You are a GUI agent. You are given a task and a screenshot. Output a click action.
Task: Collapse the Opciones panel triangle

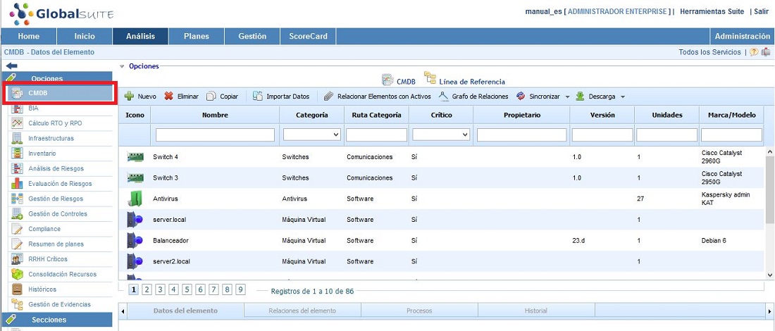(x=122, y=66)
